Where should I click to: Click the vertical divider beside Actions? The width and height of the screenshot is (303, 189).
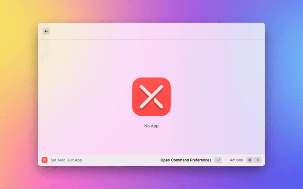click(x=225, y=160)
